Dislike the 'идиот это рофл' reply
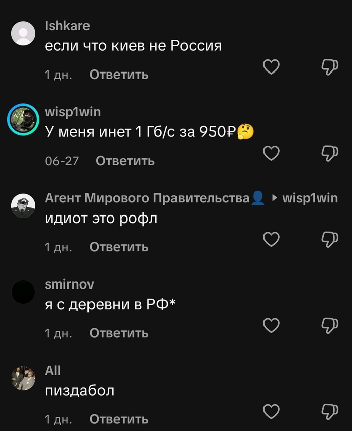Screen dimensions: 352x431 tap(330, 239)
